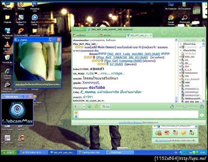
Task: Open the Recycle Bin icon
Action: click(x=7, y=59)
